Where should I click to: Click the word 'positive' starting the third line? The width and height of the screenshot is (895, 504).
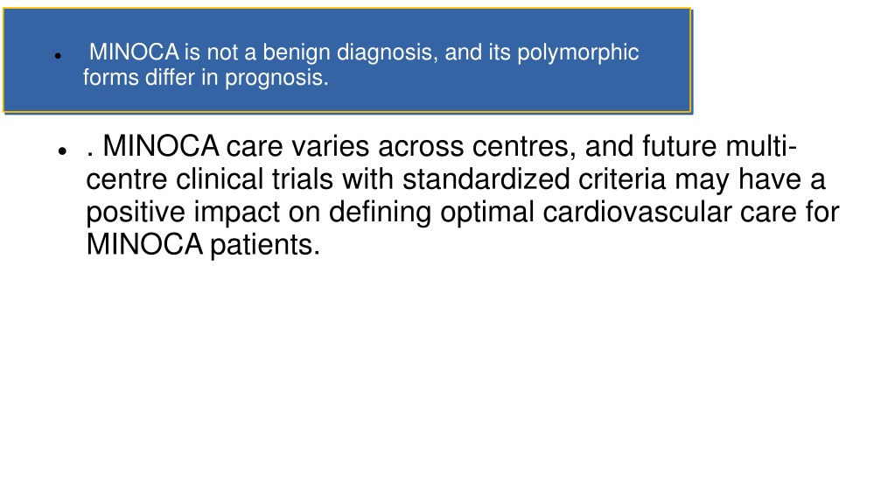[x=136, y=213]
